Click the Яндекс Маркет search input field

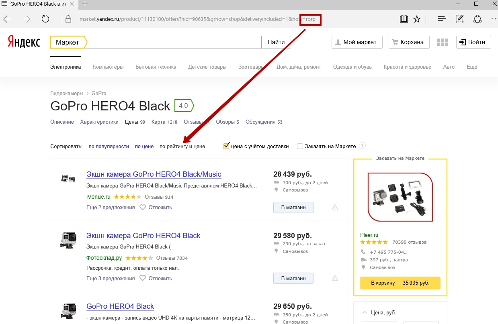tap(174, 42)
